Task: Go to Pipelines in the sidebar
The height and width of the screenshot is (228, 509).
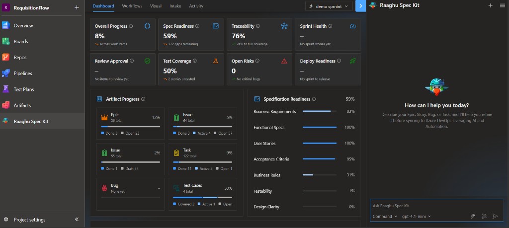Action: point(23,74)
